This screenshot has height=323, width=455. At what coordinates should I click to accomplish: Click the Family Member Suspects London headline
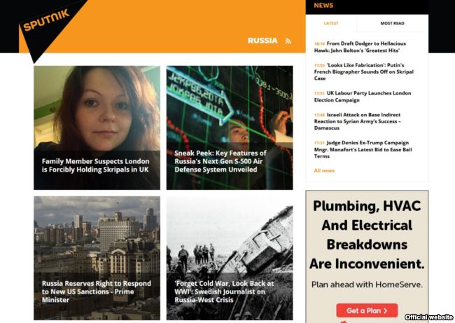pos(95,165)
